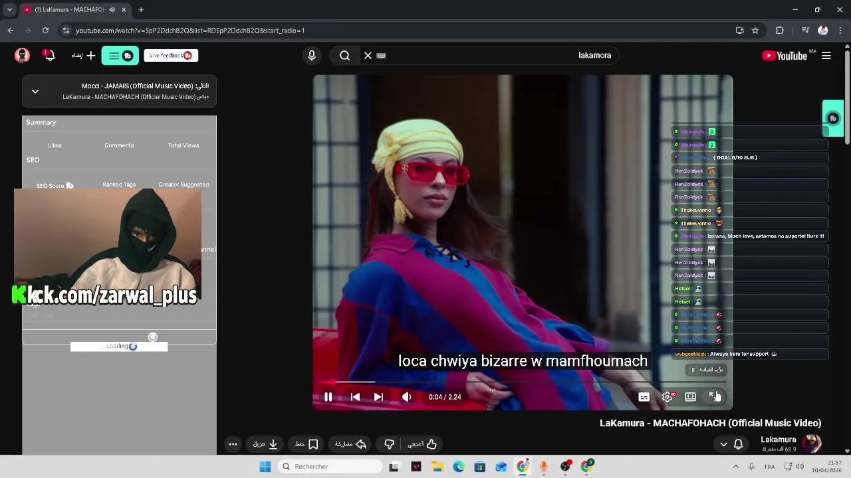Mute the video volume

point(406,397)
